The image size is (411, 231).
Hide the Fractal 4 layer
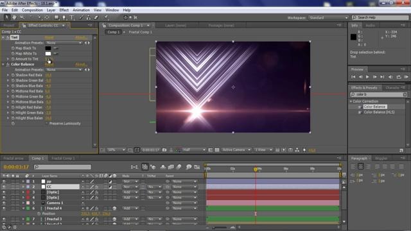[x=4, y=208]
